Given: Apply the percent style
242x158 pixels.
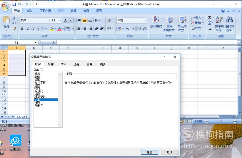Looking at the screenshot, I should click(127, 29).
